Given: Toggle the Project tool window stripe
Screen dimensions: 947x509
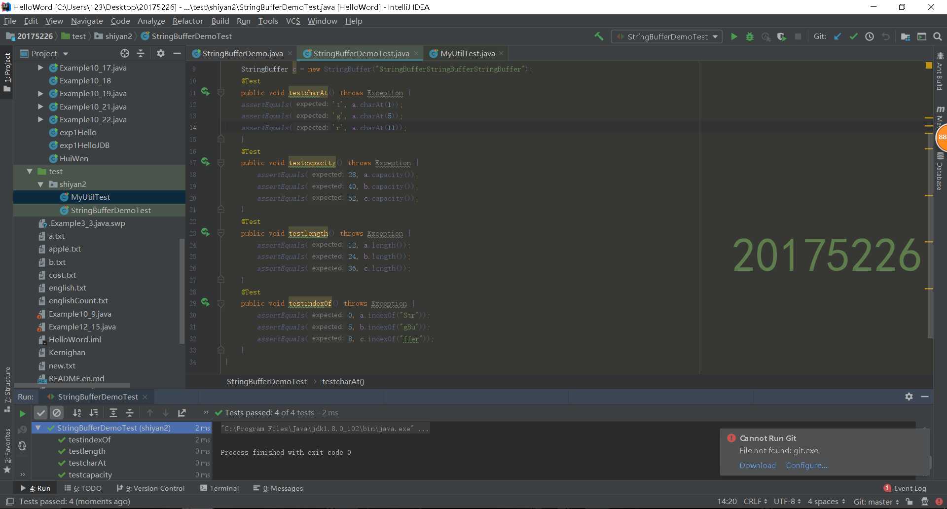Looking at the screenshot, I should 7,72.
